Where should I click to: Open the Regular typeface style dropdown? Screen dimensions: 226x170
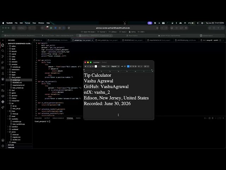(x=115, y=66)
